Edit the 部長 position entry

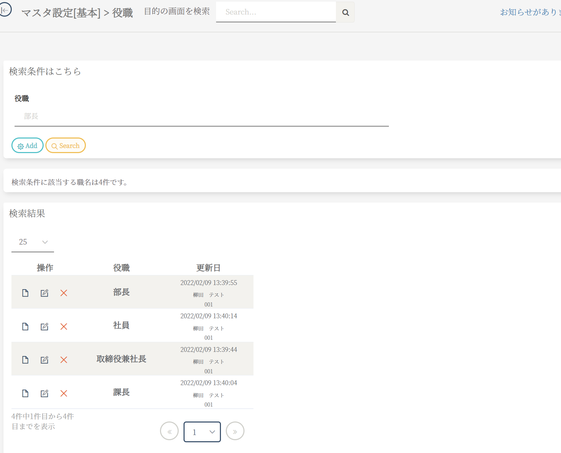point(44,293)
